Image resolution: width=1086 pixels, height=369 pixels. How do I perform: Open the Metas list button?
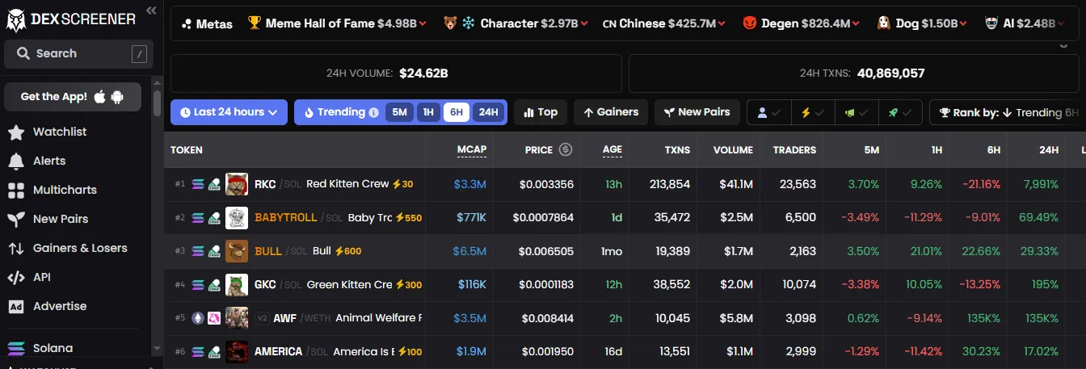pos(208,23)
